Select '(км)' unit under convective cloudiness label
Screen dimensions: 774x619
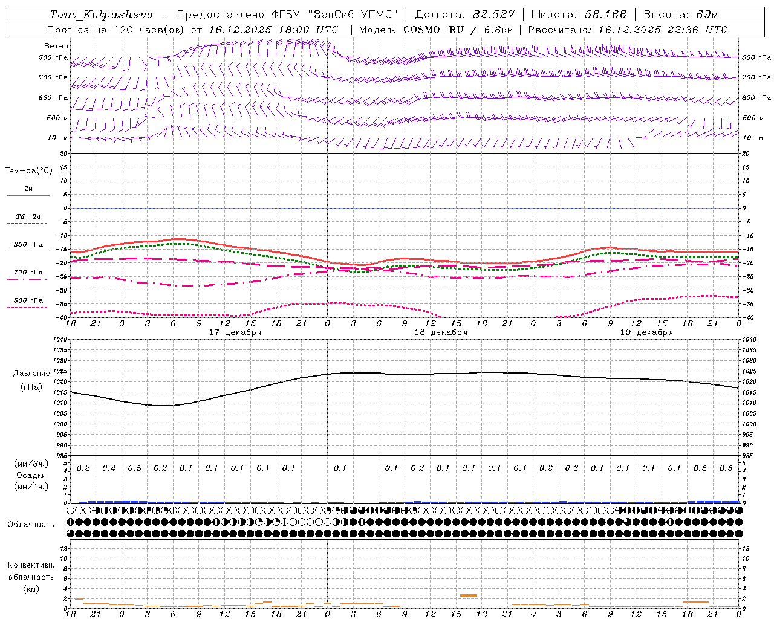tap(31, 588)
